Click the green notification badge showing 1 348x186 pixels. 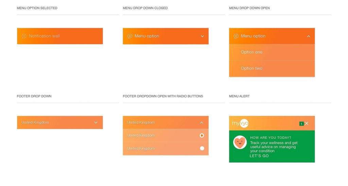pos(301,124)
